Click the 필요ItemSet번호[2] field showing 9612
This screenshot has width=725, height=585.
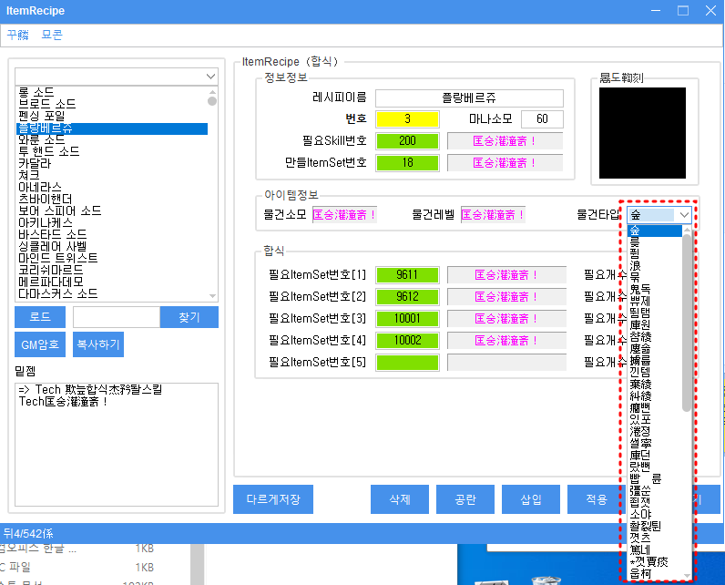pos(407,296)
